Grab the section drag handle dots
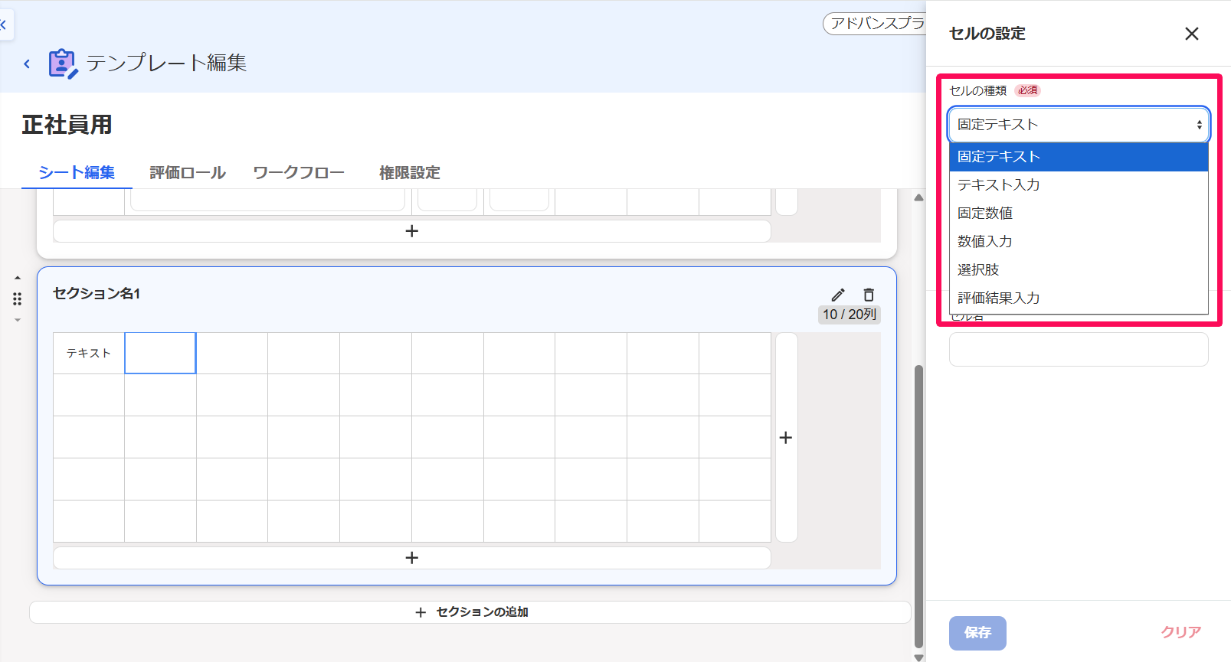 tap(18, 298)
